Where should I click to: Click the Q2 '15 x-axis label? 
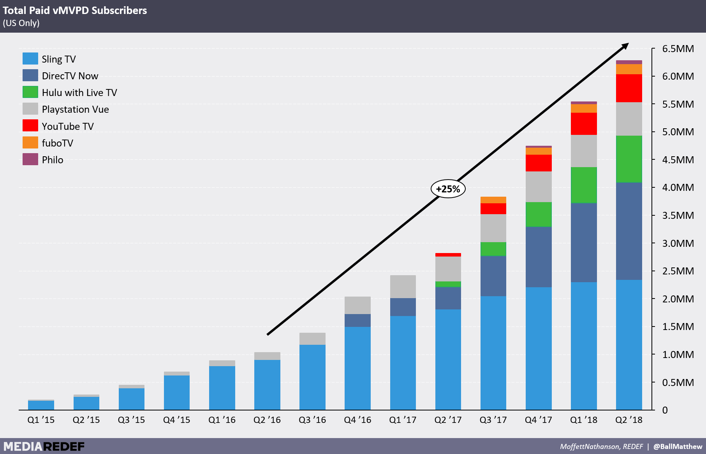click(86, 420)
